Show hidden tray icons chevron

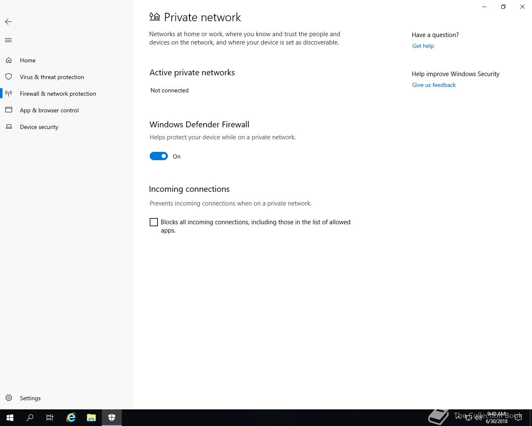[458, 418]
